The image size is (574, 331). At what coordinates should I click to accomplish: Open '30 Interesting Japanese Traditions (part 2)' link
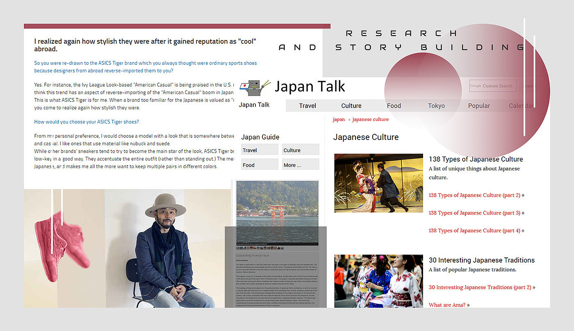click(x=480, y=287)
